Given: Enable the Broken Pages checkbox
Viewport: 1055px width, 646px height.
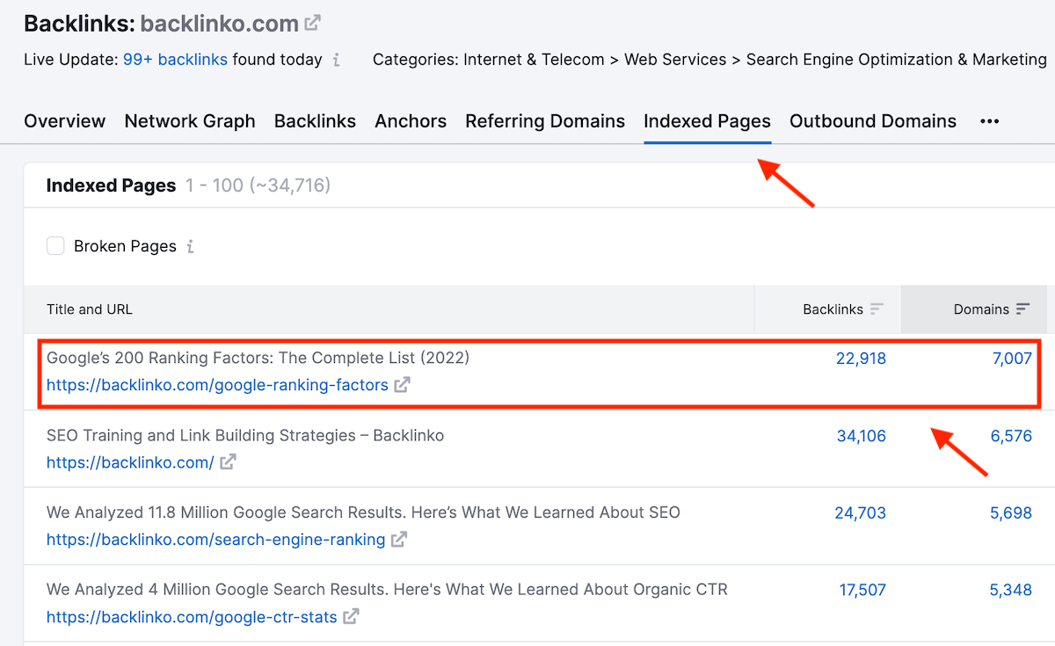Looking at the screenshot, I should tap(55, 246).
